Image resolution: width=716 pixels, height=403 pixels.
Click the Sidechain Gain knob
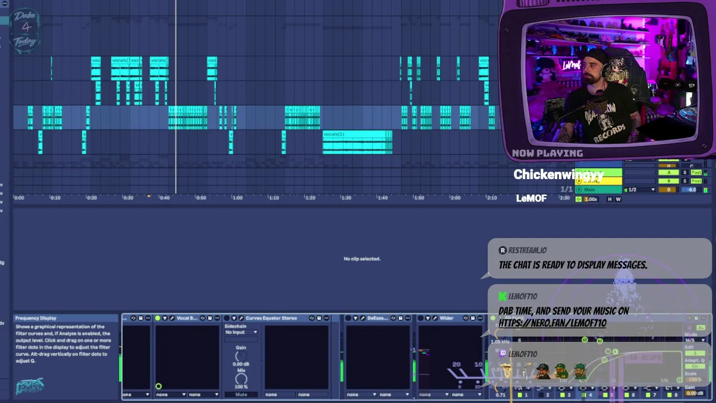(x=241, y=357)
